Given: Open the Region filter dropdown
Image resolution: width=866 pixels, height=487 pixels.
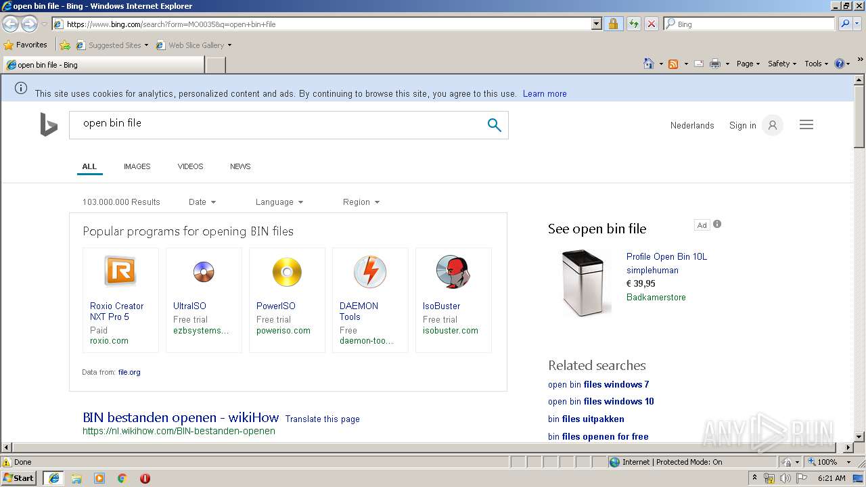Looking at the screenshot, I should (361, 202).
